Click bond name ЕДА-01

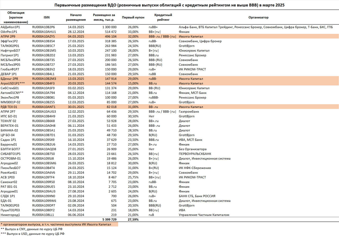pyautogui.click(x=7, y=201)
